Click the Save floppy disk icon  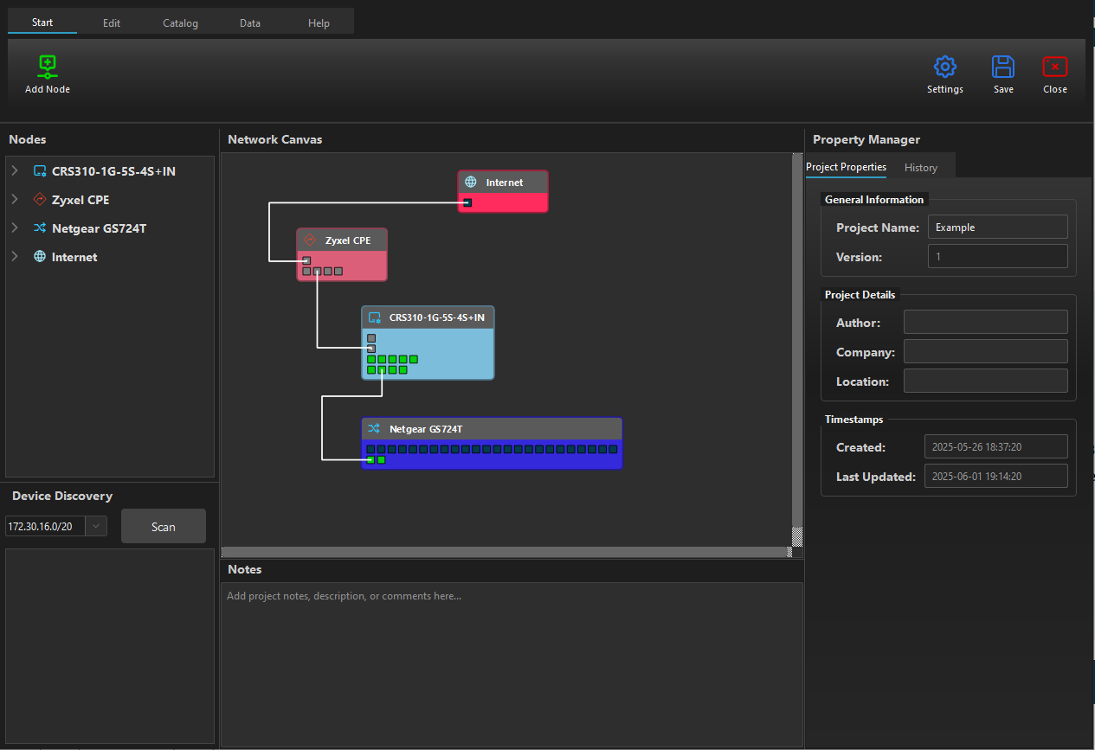coord(1003,67)
